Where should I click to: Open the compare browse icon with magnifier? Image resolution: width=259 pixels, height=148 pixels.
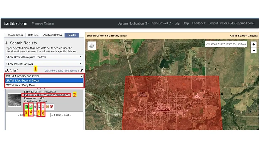(35, 106)
